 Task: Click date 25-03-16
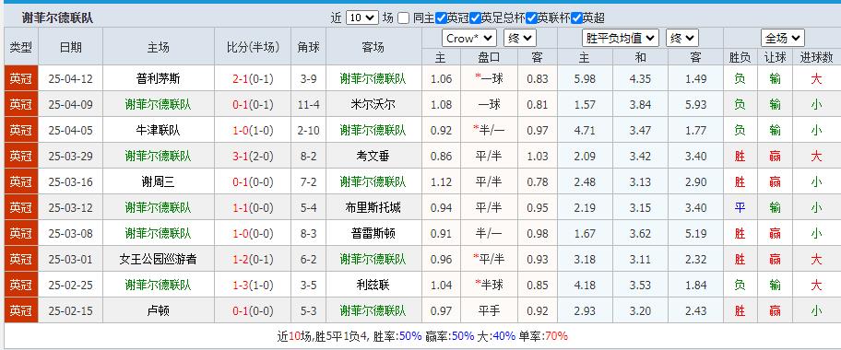coord(70,181)
